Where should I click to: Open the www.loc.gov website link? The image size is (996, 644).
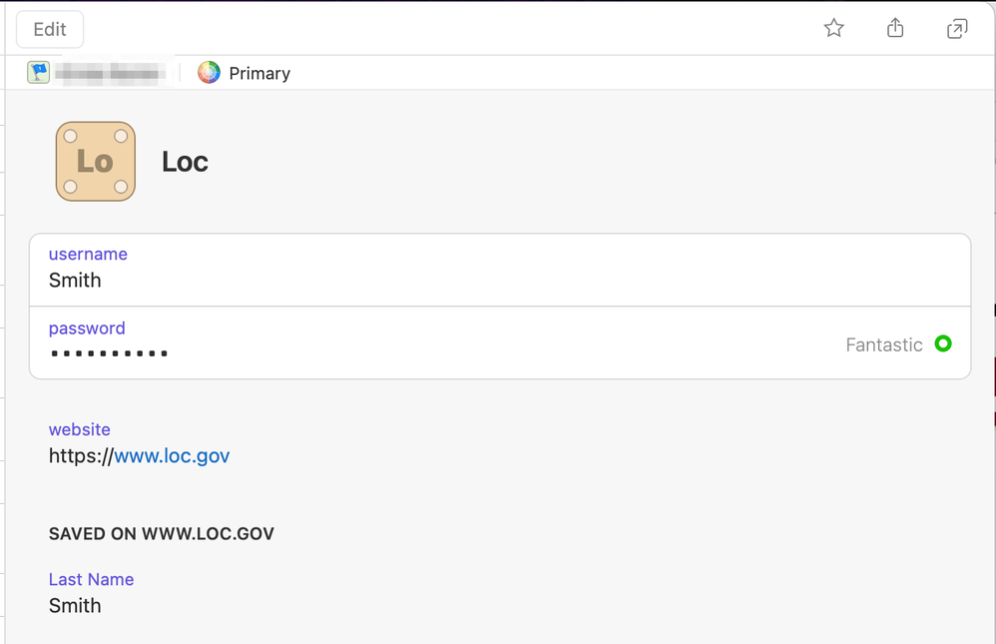[x=172, y=456]
